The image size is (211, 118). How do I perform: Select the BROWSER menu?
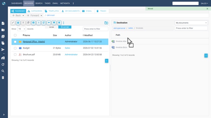(29, 3)
